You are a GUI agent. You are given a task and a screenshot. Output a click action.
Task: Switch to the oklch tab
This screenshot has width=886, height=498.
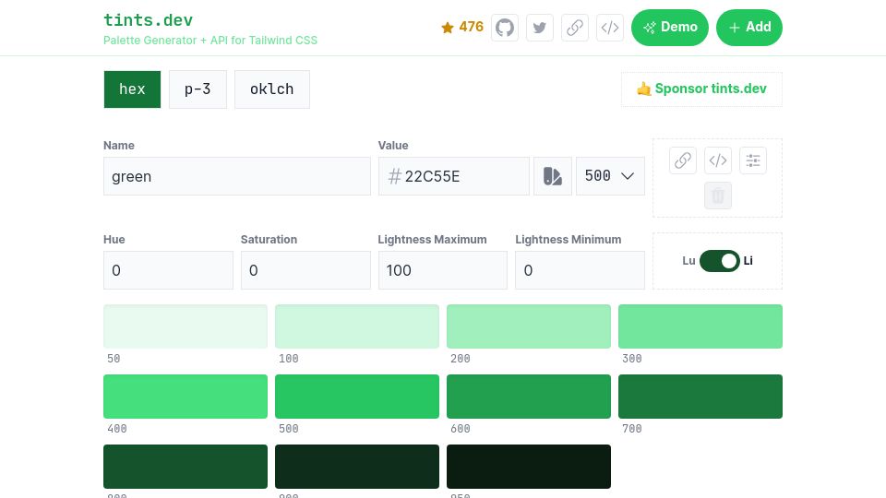tap(271, 89)
